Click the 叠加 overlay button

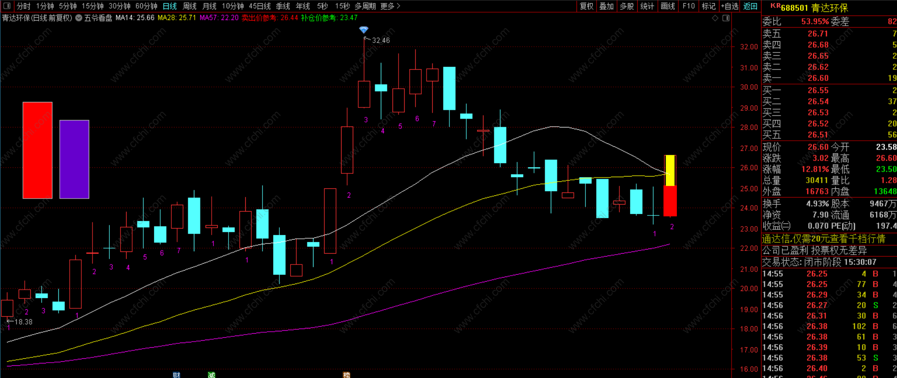pyautogui.click(x=606, y=6)
